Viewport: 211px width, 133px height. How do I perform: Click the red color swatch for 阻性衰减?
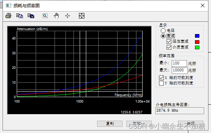pos(197,42)
